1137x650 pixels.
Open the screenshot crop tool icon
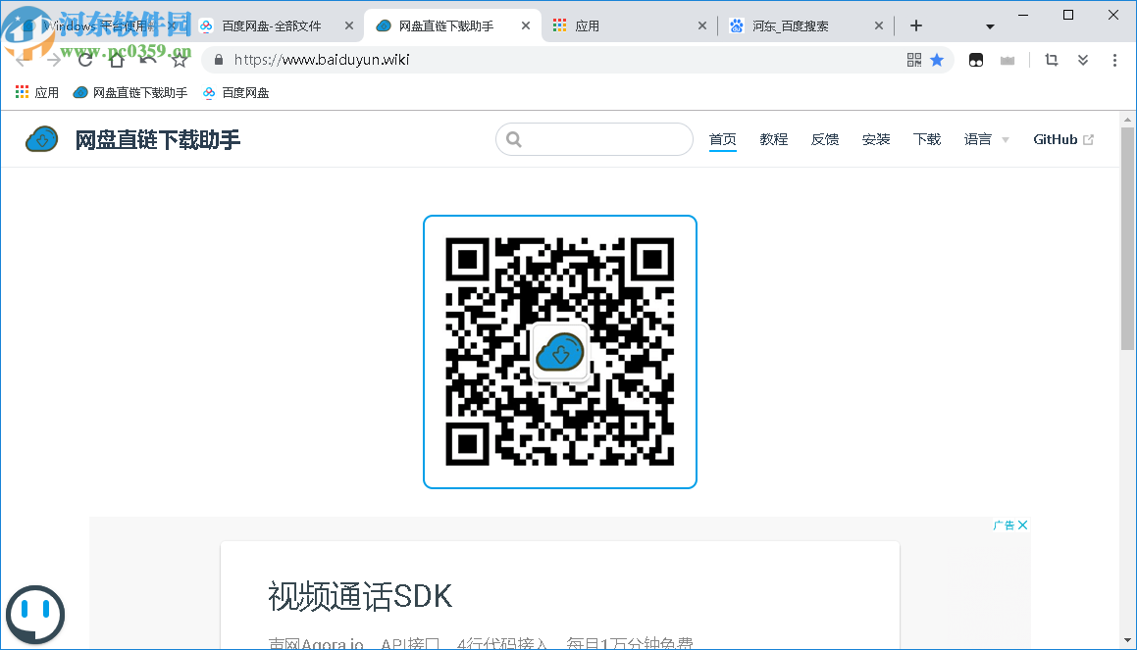[x=1052, y=60]
